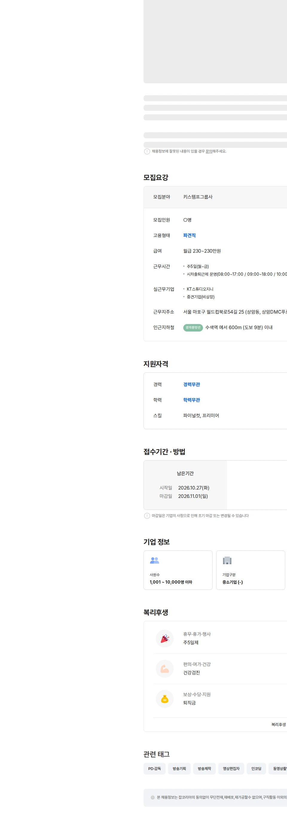The image size is (287, 813).
Task: Click the 경력무관 experience link
Action: tap(191, 384)
